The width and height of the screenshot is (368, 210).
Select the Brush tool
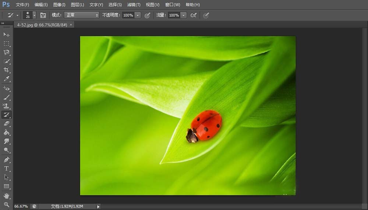point(6,97)
